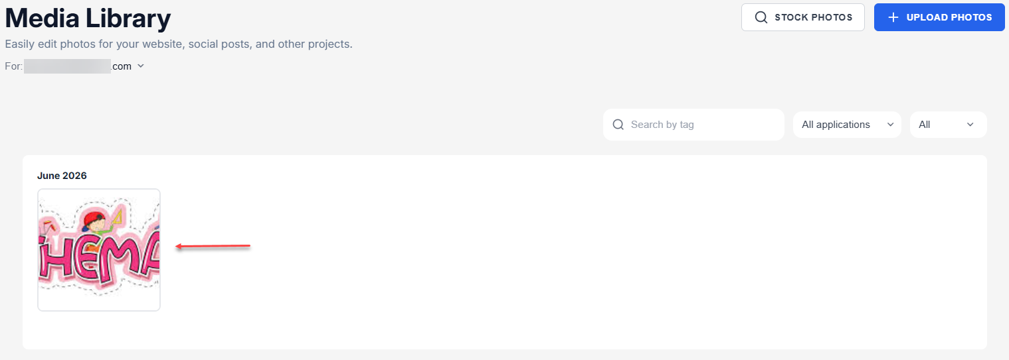
Task: Open the All media type dropdown
Action: tap(948, 125)
